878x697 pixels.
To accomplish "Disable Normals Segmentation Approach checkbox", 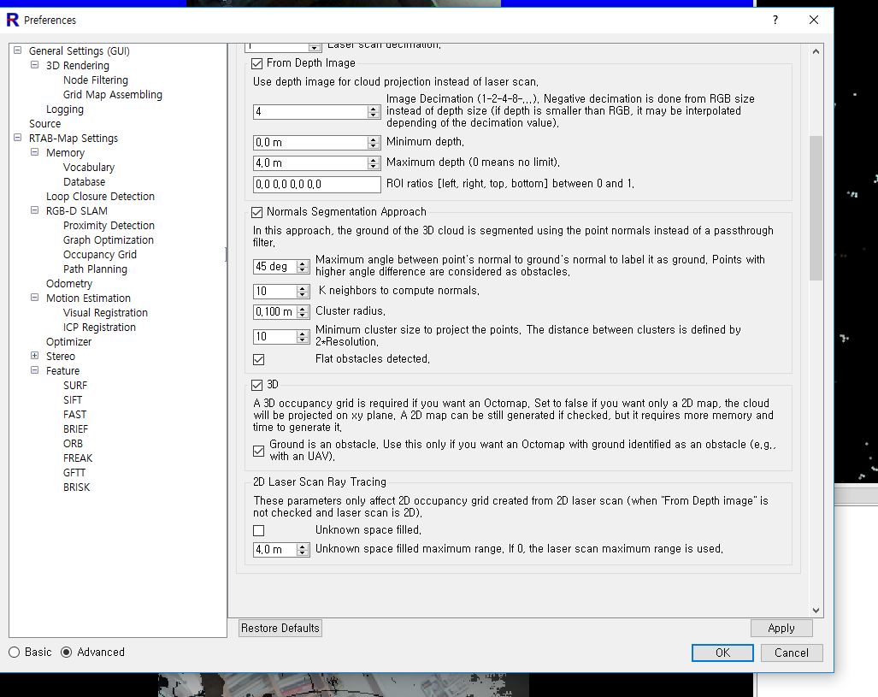I will click(257, 212).
